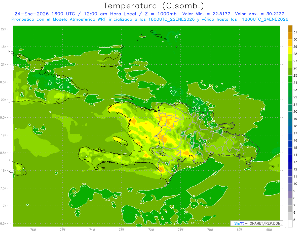Click the '17N' latitude label

4,206
